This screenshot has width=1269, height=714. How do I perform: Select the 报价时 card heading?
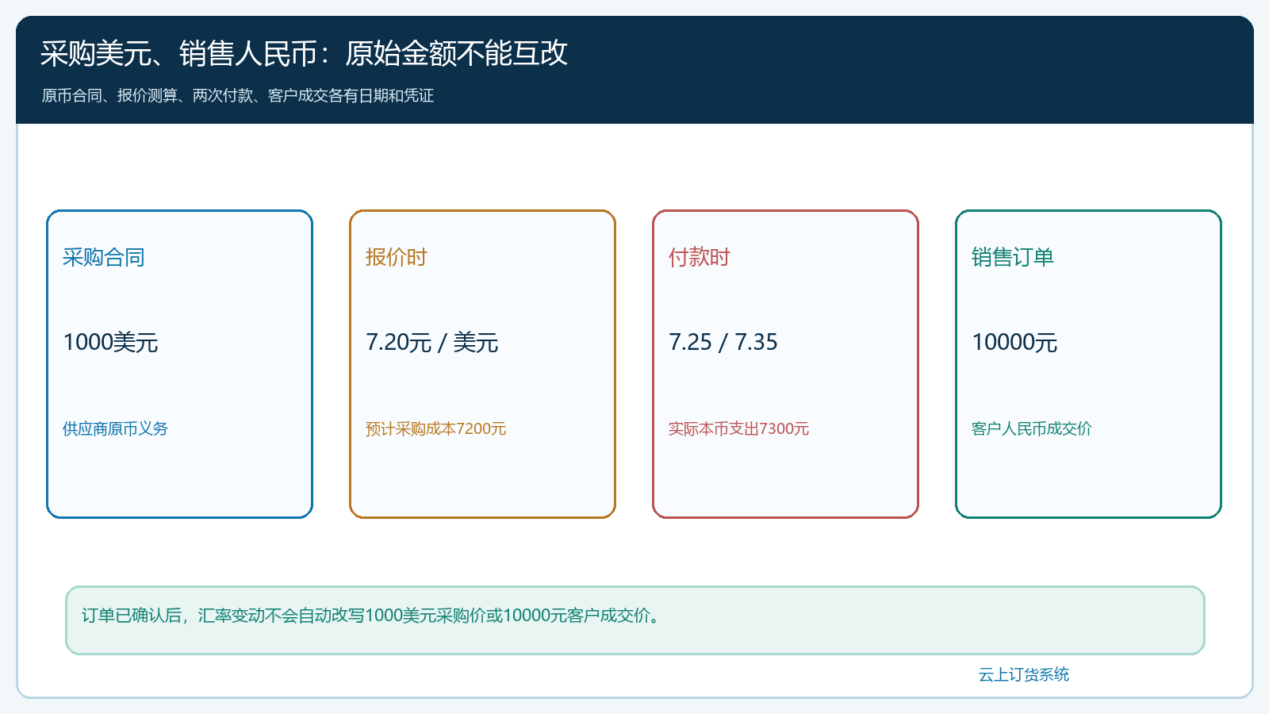click(396, 257)
